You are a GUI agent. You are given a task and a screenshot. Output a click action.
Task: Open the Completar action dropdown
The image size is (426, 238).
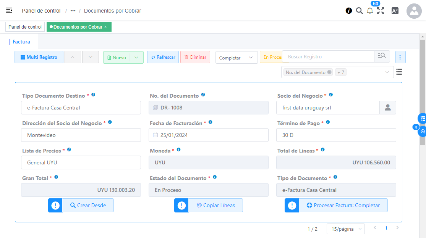tap(250, 58)
